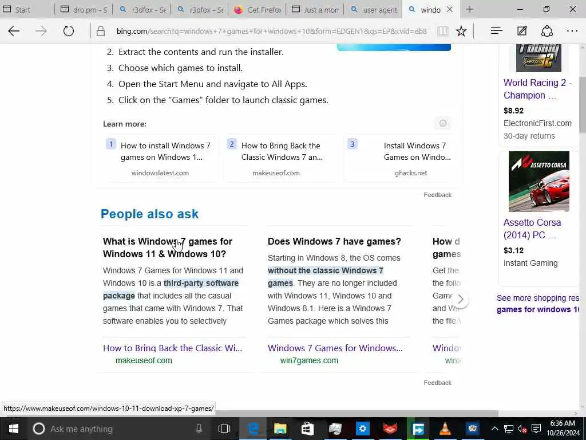Switch to the 'Just a mom' tab
Screen dimensions: 586x440
tap(315, 10)
